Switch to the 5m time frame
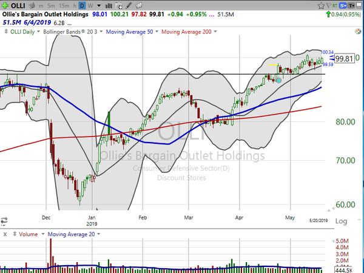The height and width of the screenshot is (273, 364). coord(51,6)
